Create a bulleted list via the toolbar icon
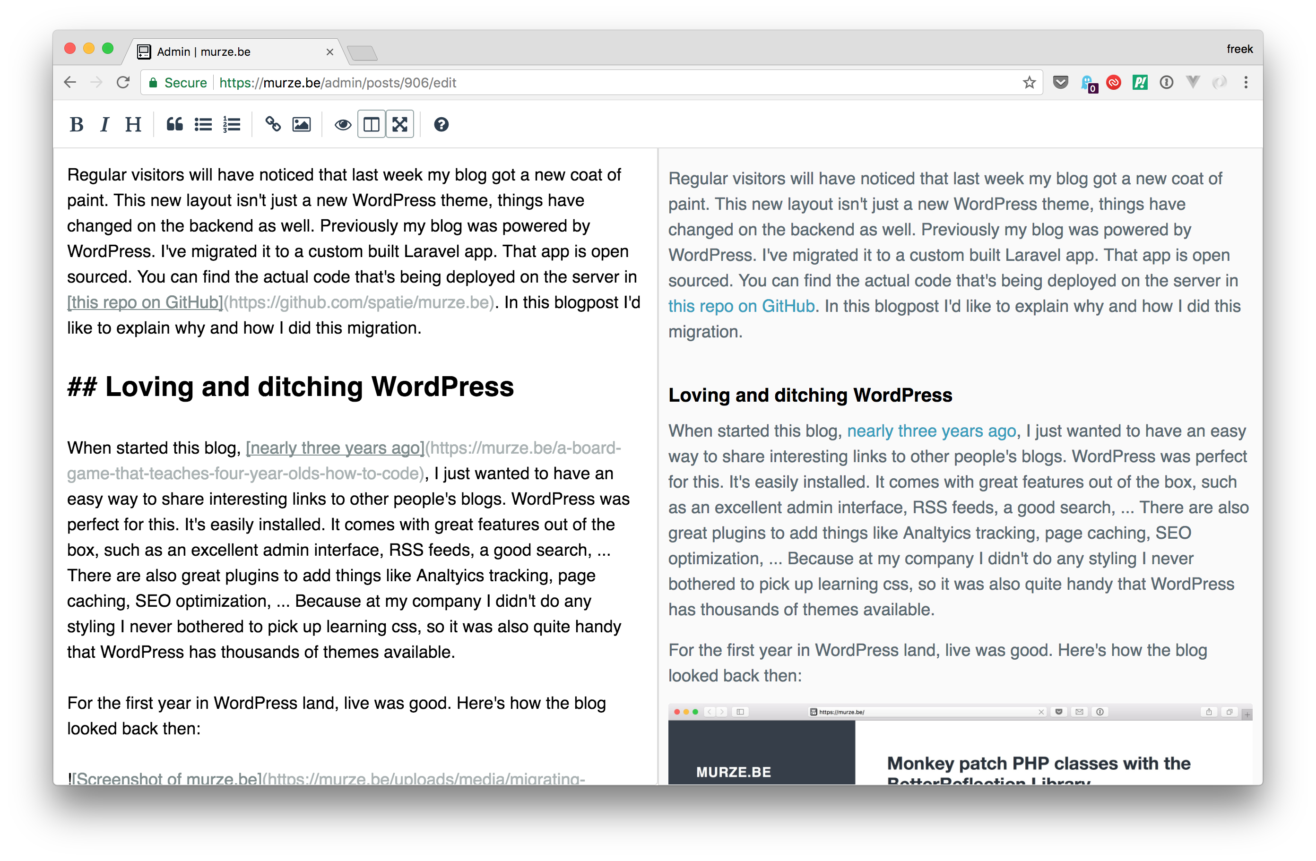 tap(203, 124)
